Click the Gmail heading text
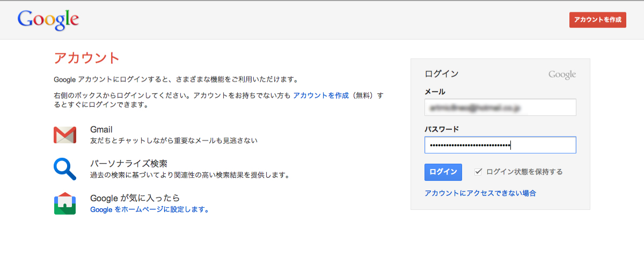644x270 pixels. (101, 129)
